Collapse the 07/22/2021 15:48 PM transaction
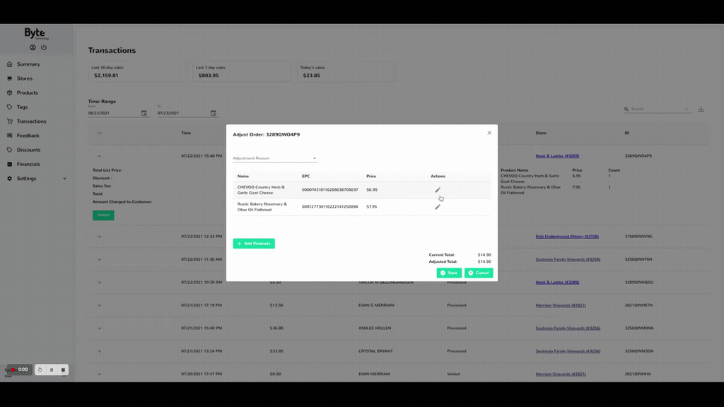Viewport: 724px width, 407px height. coord(99,156)
